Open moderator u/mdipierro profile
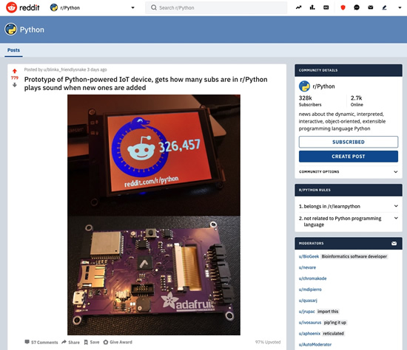This screenshot has height=350, width=407. point(310,289)
